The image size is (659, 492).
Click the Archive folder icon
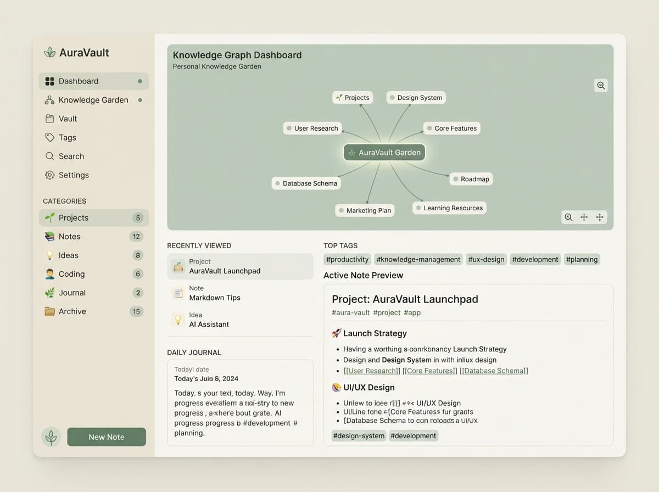[x=49, y=311]
